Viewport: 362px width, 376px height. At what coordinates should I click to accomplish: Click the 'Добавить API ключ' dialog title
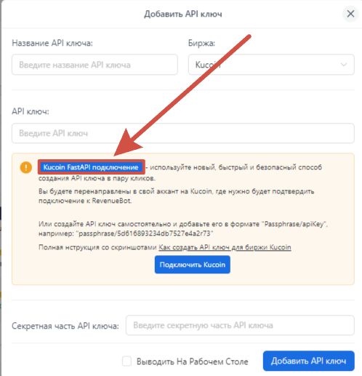point(183,14)
